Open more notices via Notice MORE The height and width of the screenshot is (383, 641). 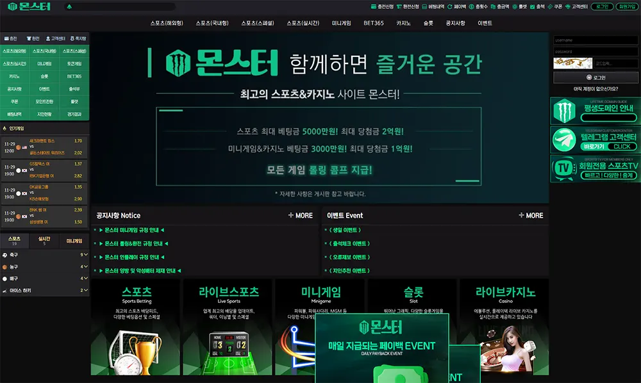[301, 215]
